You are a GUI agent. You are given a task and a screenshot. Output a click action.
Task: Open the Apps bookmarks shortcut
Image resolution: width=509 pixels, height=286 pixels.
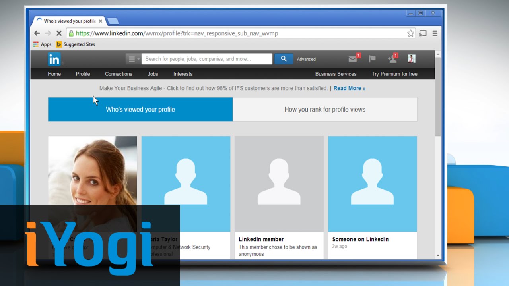coord(42,44)
